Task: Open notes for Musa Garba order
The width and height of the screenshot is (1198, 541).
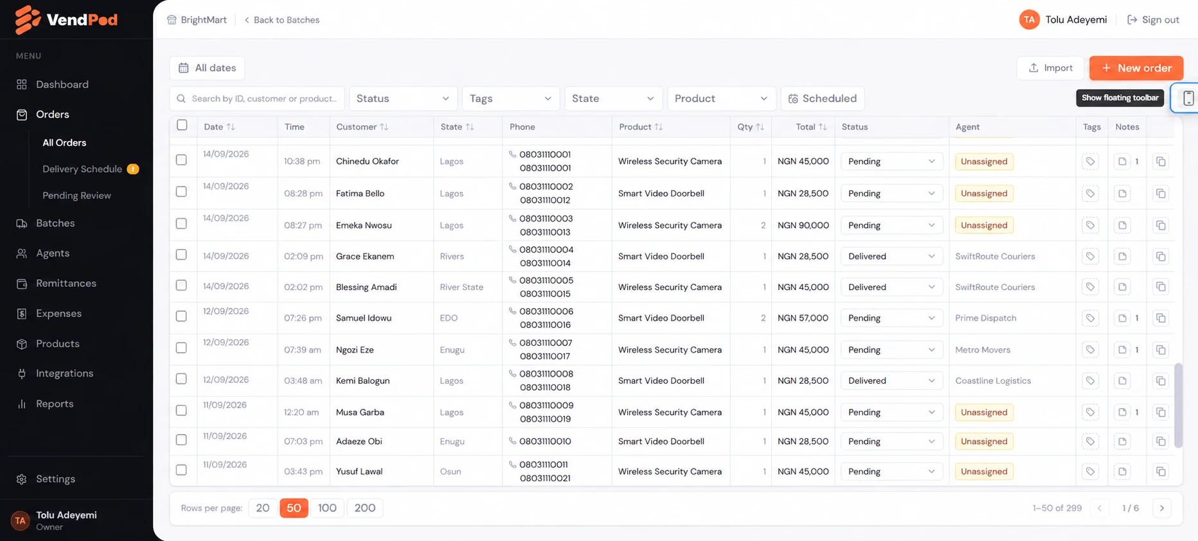Action: click(1122, 412)
